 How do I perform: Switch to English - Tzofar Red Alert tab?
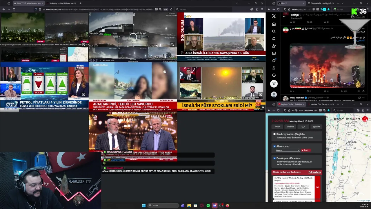pos(292,104)
